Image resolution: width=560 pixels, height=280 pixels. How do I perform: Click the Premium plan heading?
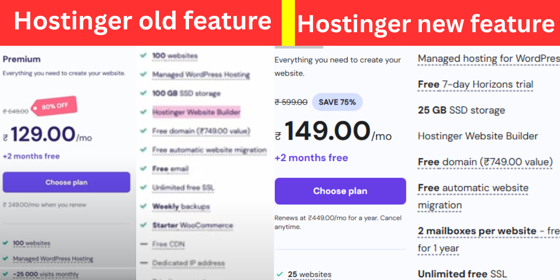(x=21, y=59)
